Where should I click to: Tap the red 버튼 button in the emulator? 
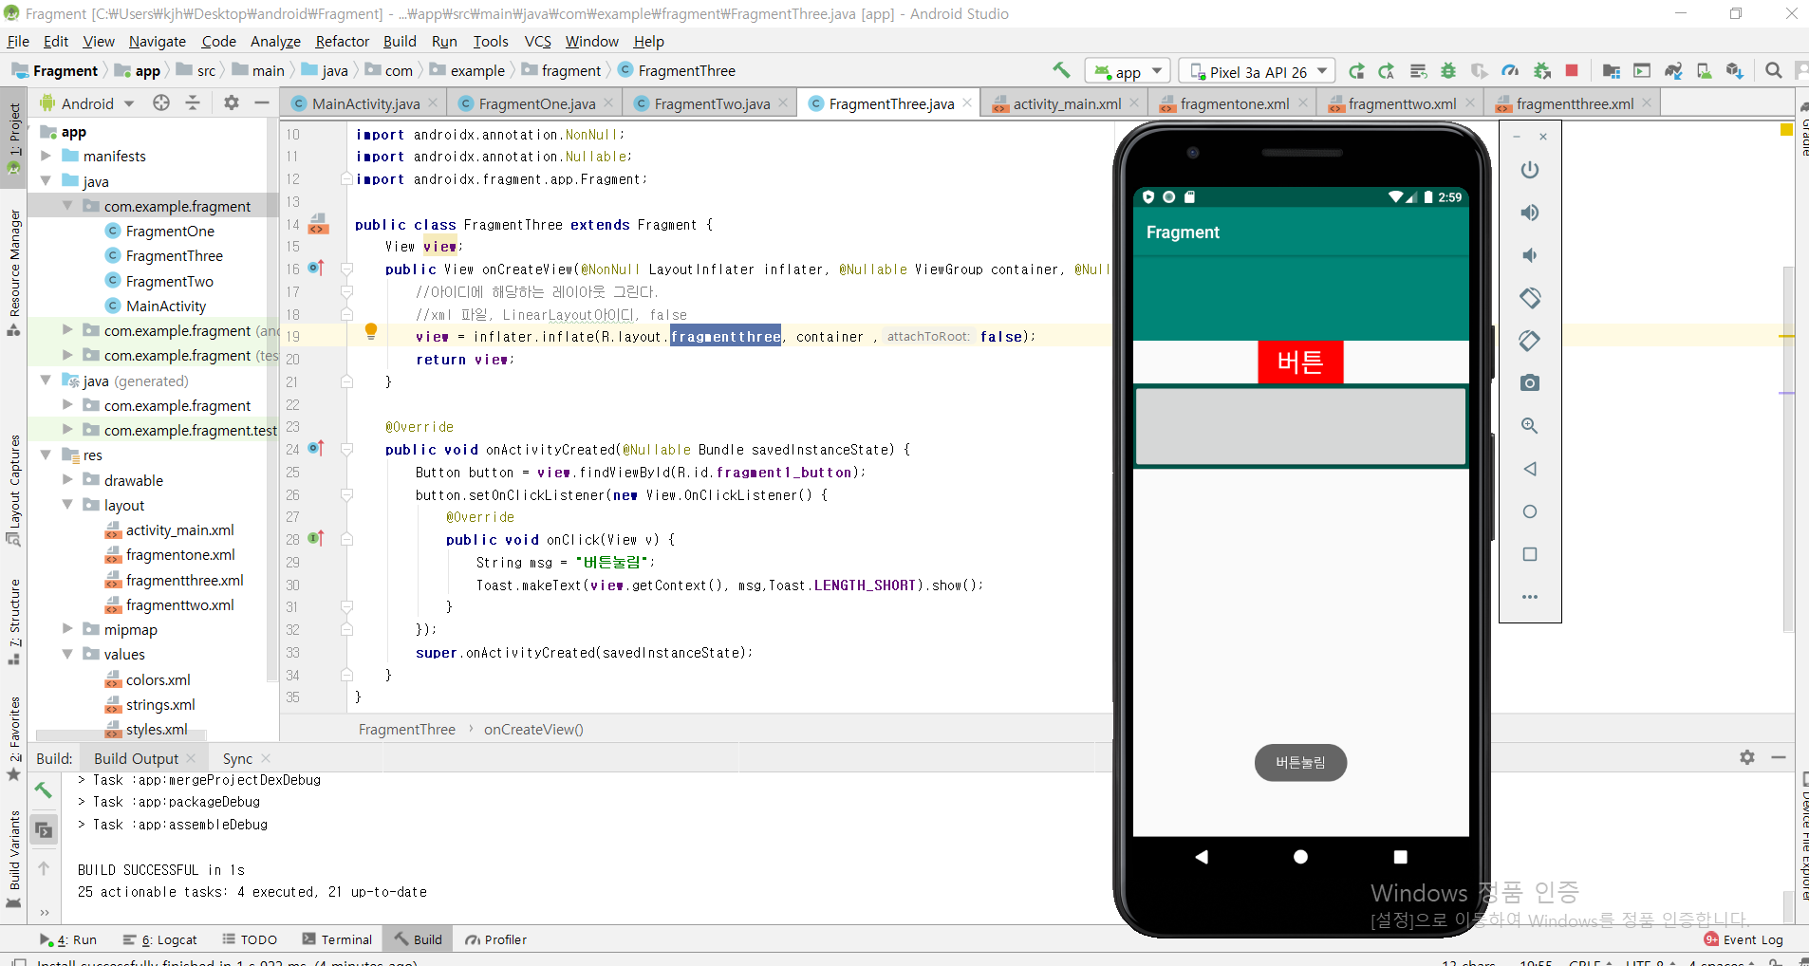click(1300, 362)
